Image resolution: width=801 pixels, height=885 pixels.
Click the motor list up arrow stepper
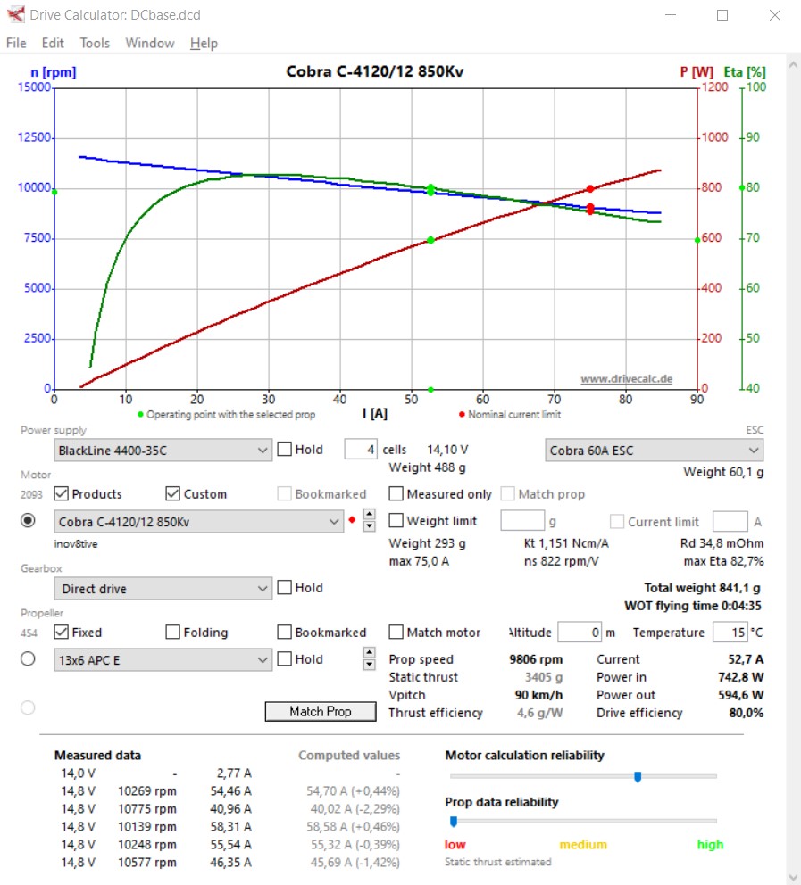(x=370, y=515)
